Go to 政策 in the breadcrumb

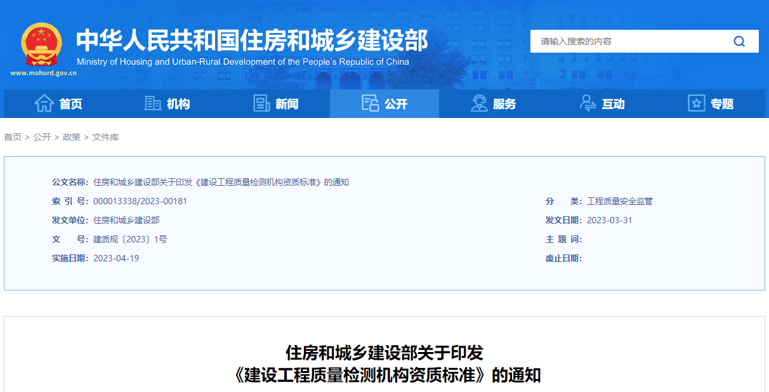click(72, 137)
